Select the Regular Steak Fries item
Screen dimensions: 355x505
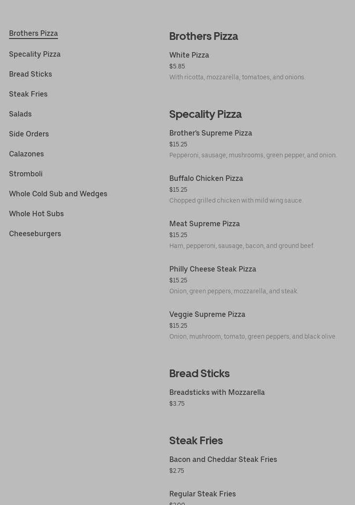pyautogui.click(x=202, y=494)
